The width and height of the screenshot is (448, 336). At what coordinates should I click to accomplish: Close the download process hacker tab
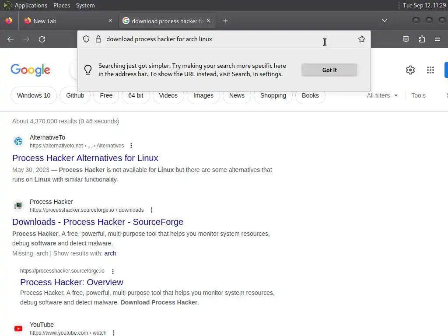209,21
